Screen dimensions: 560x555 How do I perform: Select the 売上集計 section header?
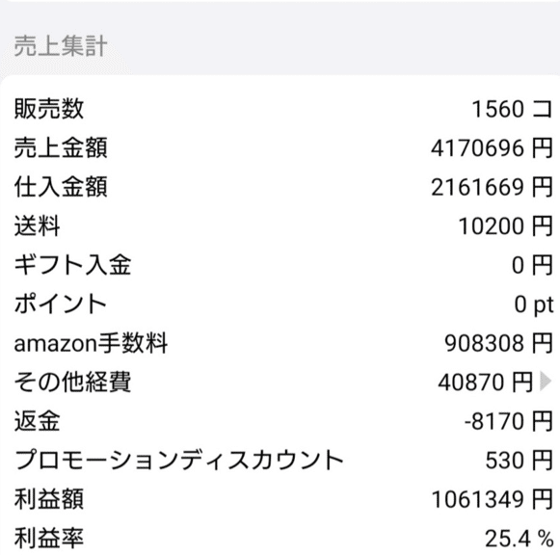(x=61, y=46)
